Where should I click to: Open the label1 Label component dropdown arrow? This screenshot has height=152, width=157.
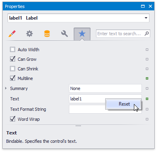tap(146, 18)
